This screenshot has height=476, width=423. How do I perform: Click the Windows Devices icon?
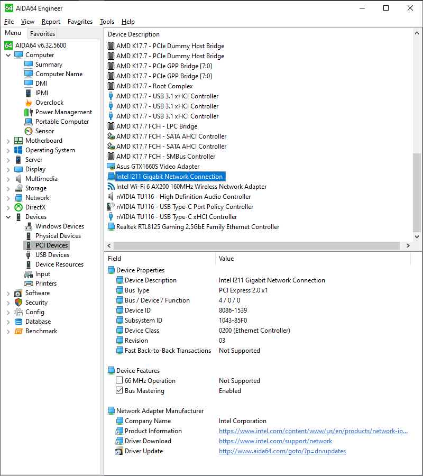(x=29, y=226)
